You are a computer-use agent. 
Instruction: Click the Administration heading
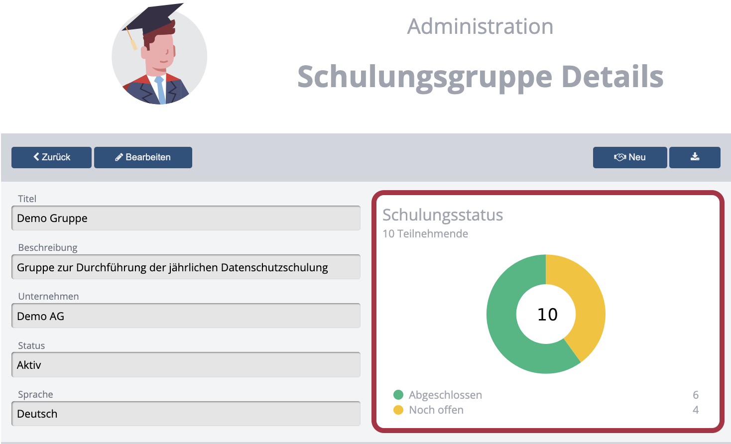pos(480,26)
